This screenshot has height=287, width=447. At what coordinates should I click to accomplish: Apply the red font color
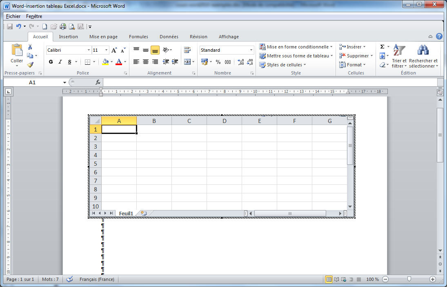click(x=119, y=61)
